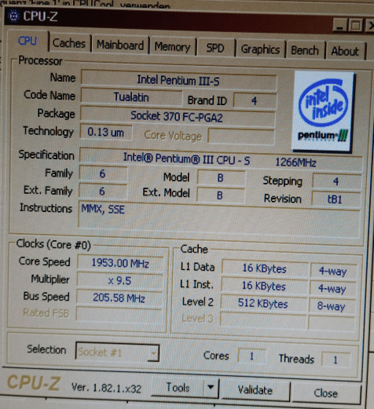374x409 pixels.
Task: Click the Tools button
Action: [178, 387]
